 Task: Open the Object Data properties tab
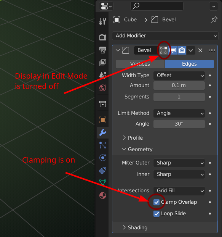point(103,182)
